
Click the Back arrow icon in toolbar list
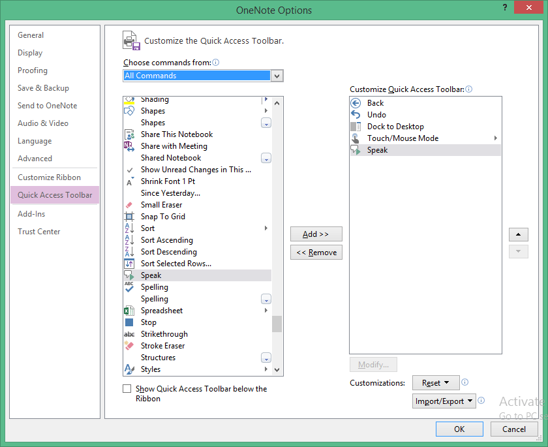click(x=356, y=103)
